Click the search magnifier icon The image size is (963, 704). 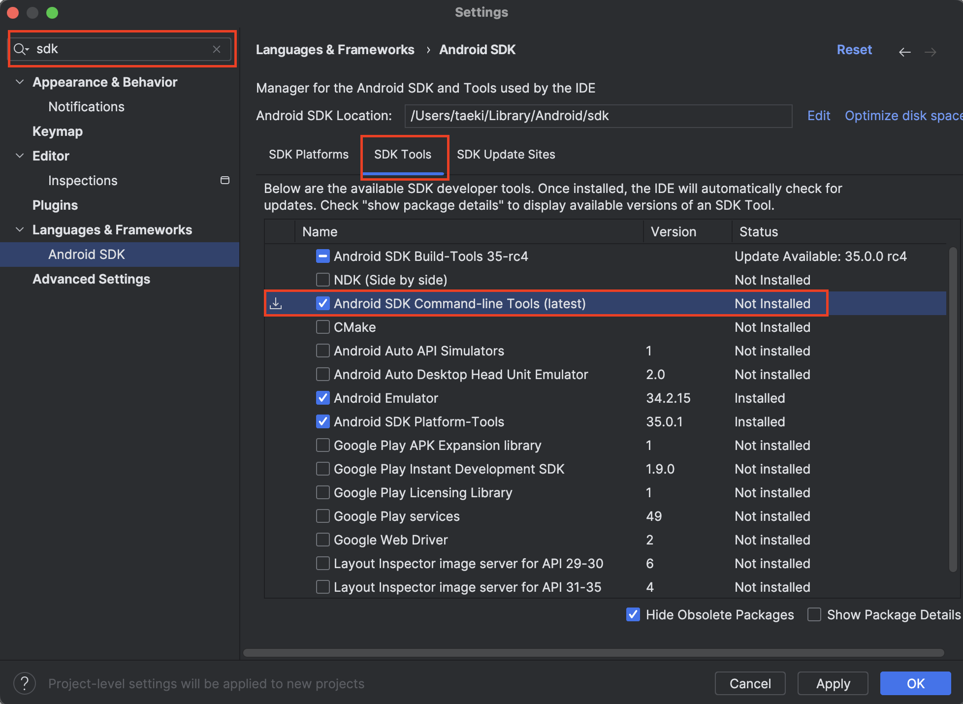[x=20, y=49]
